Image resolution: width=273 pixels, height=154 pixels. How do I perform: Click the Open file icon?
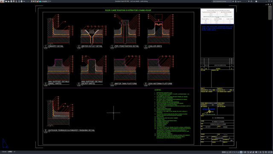coord(9,1)
